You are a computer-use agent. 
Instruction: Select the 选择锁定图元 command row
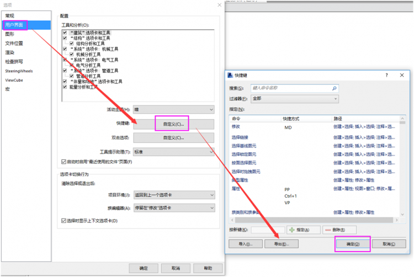314,155
